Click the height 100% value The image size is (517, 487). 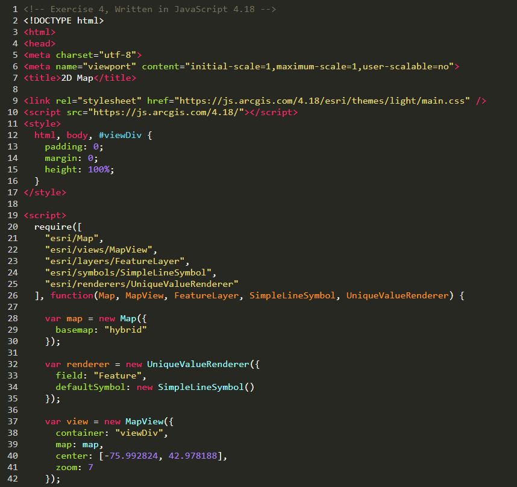[99, 169]
